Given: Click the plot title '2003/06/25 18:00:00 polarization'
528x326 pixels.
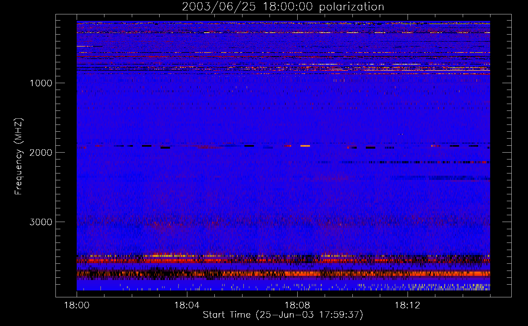Looking at the screenshot, I should (x=283, y=7).
